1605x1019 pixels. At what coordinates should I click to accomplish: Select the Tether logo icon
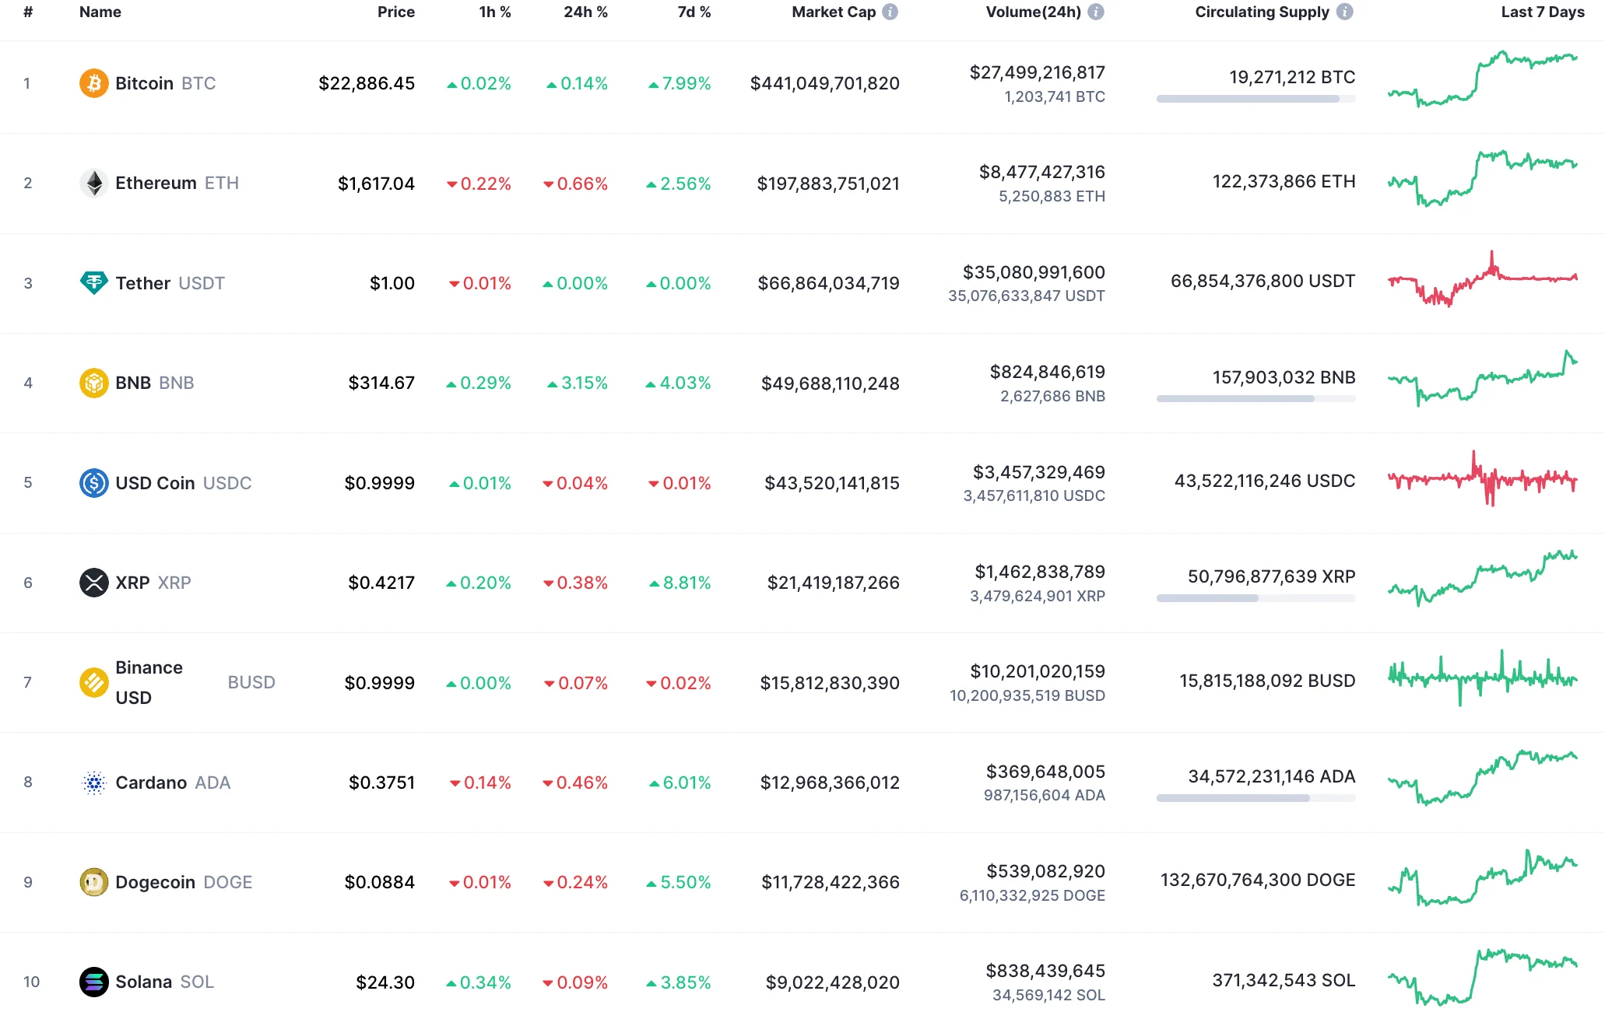(x=93, y=283)
